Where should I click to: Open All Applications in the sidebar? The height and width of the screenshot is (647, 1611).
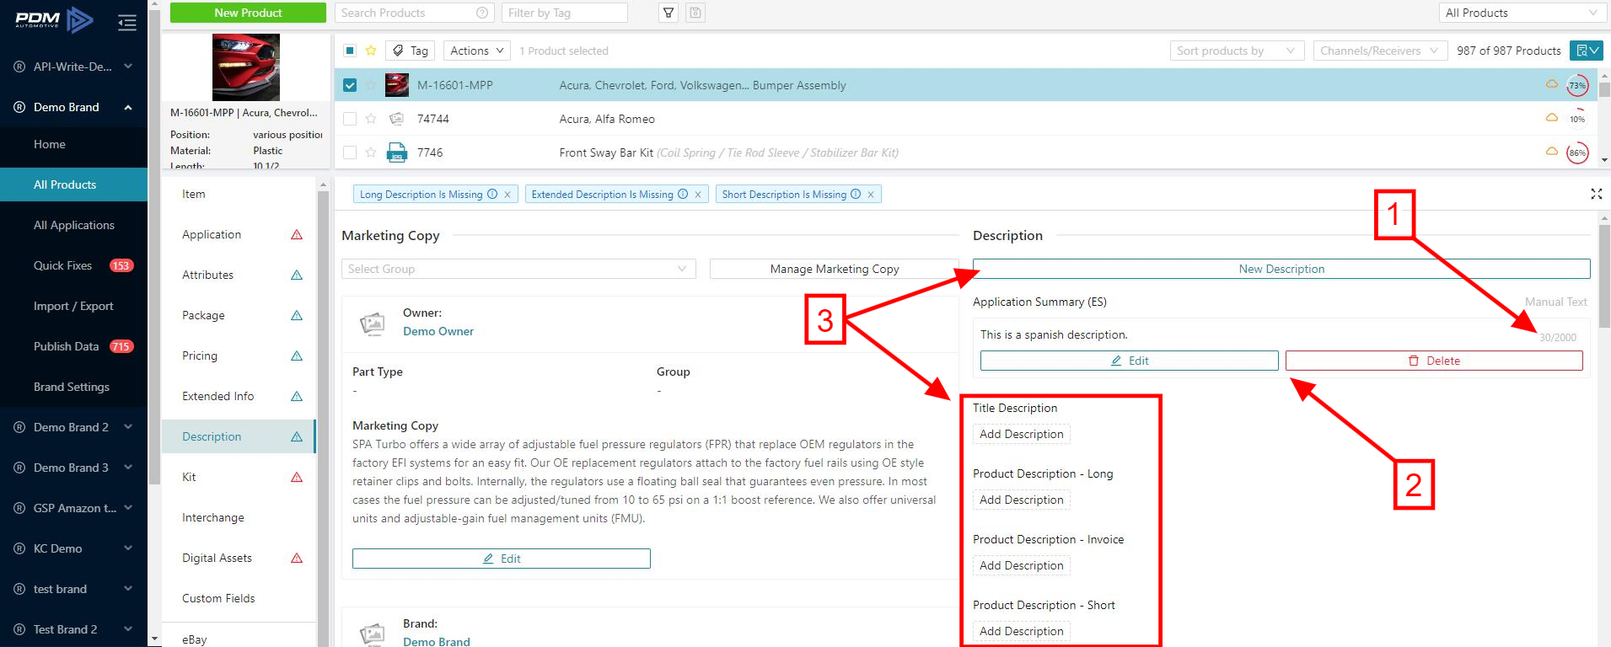[74, 225]
